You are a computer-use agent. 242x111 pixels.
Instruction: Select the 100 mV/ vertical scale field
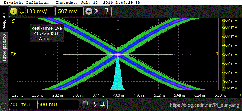40,11
